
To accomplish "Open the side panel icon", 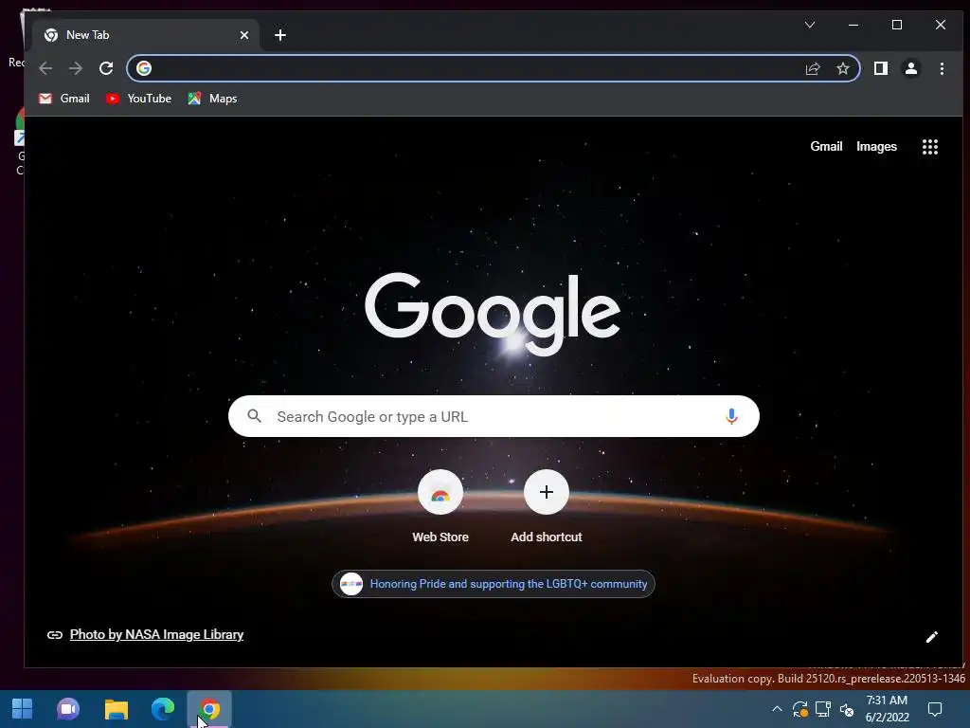I will [880, 68].
